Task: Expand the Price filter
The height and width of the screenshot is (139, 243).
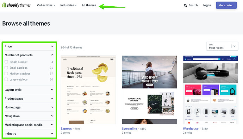Action: (29, 46)
